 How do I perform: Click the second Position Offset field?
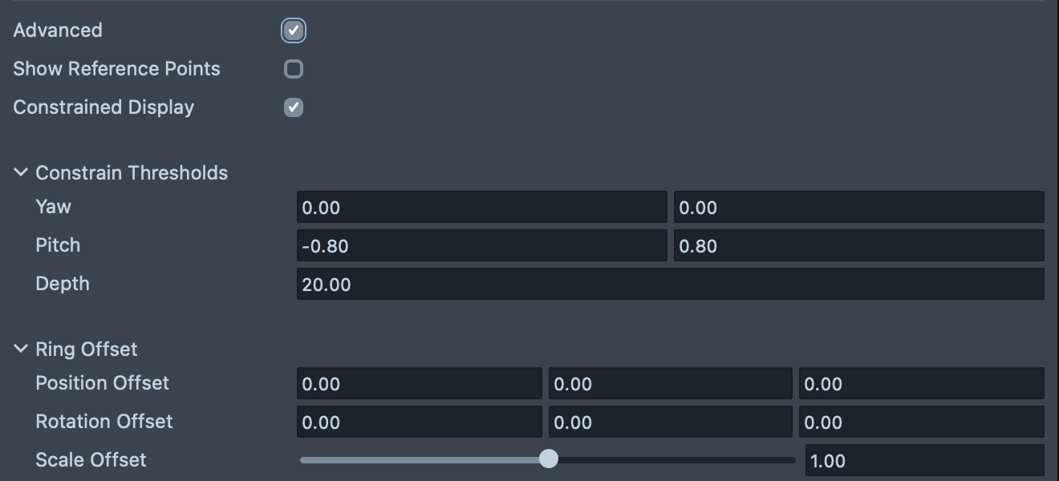[x=670, y=384]
